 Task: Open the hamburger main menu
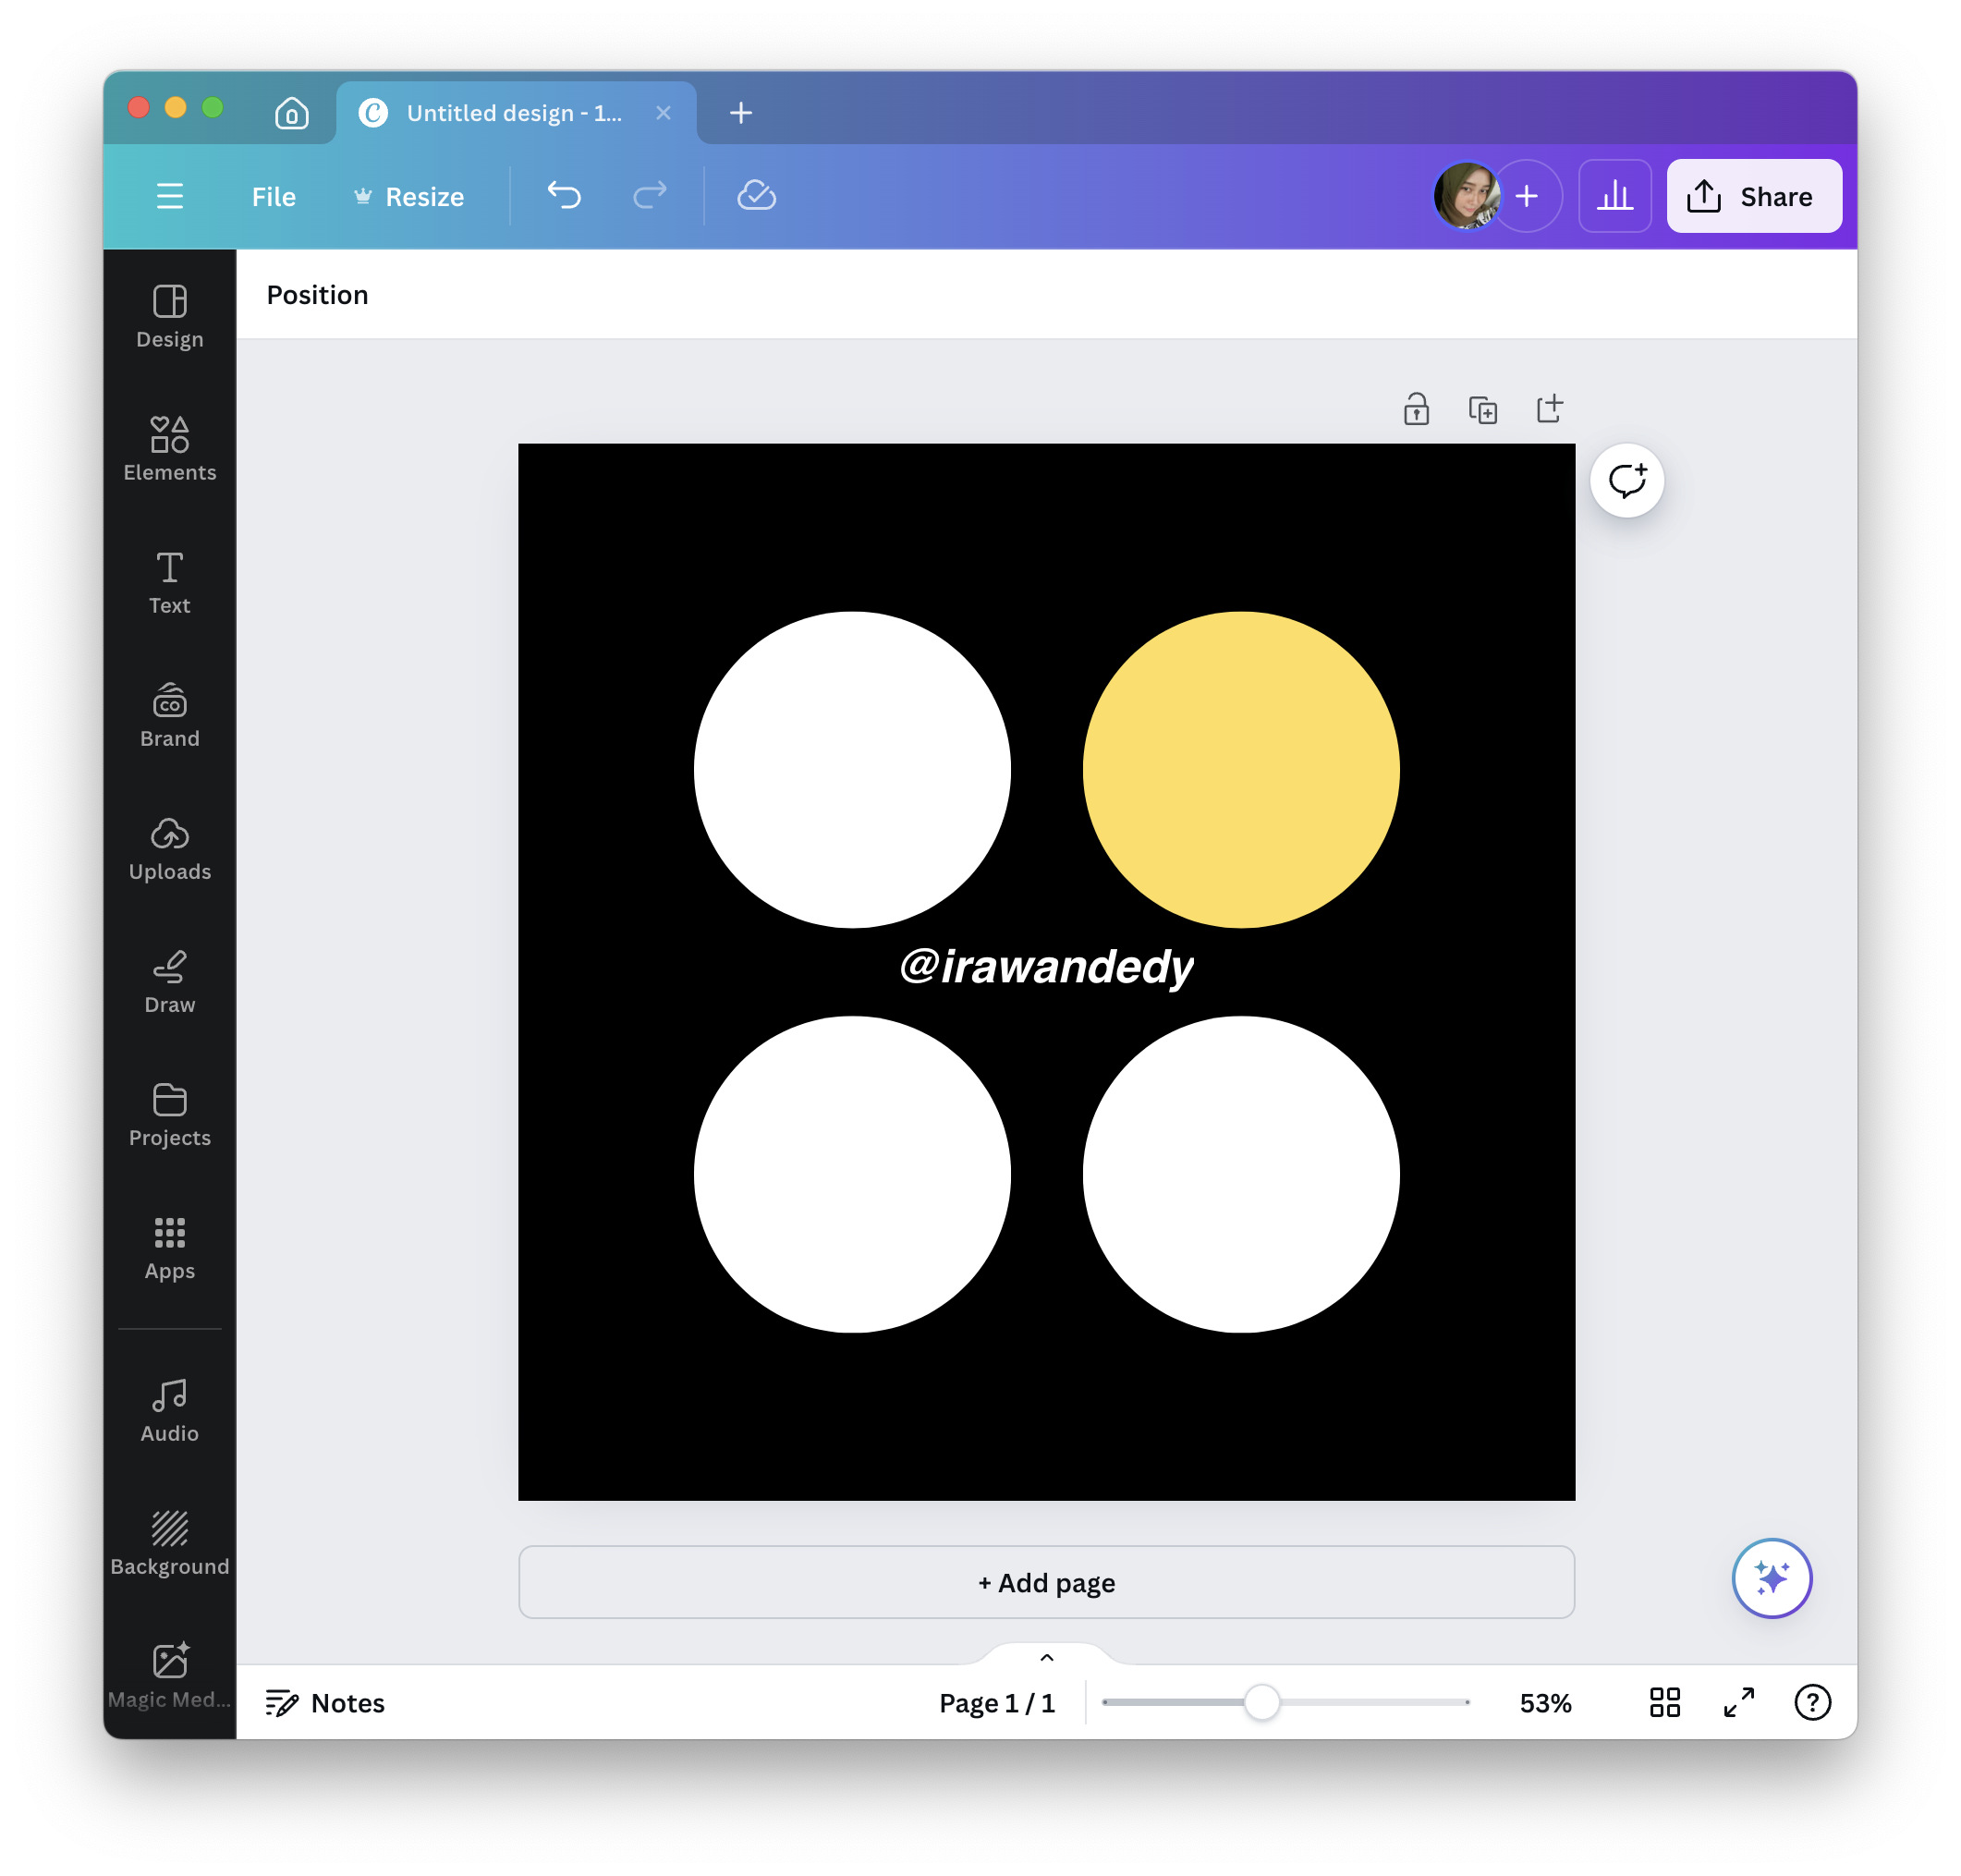click(170, 196)
